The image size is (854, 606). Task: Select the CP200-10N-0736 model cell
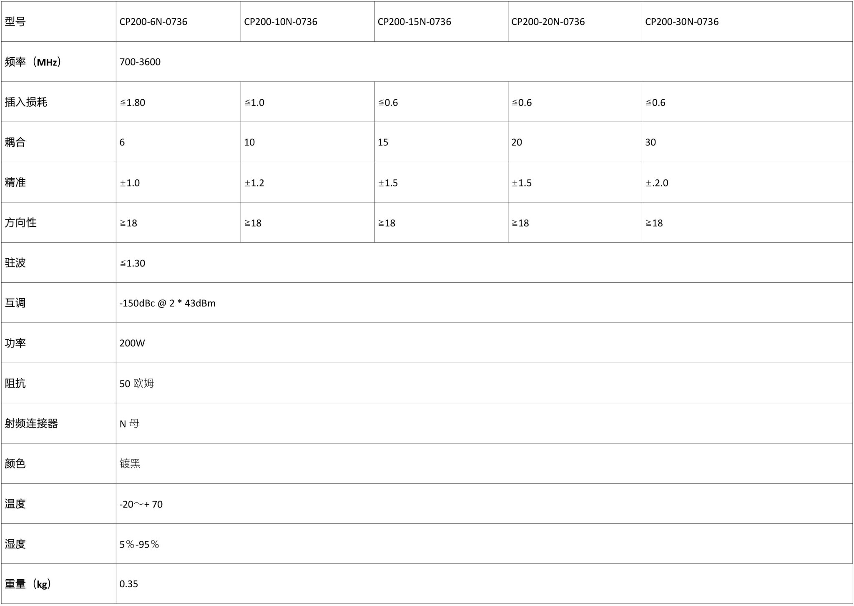307,22
